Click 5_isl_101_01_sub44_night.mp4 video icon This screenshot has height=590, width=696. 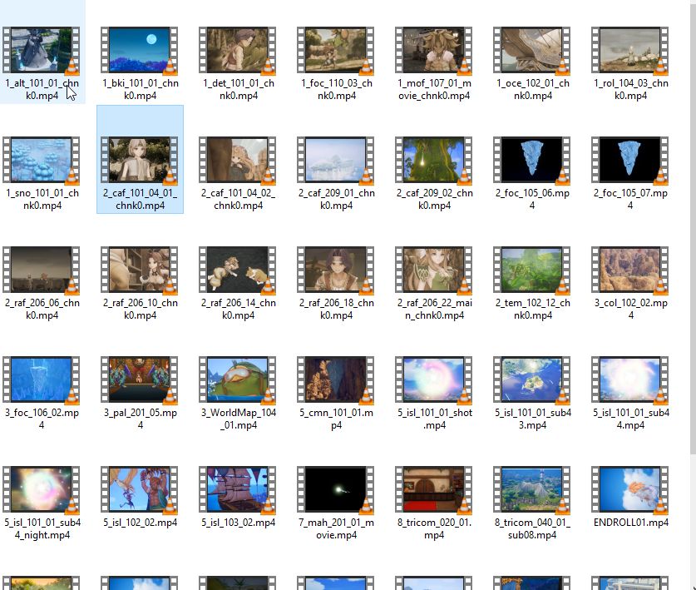42,489
